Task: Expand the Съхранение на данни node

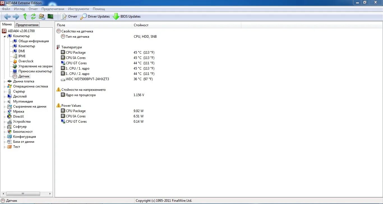Action: click(4, 107)
